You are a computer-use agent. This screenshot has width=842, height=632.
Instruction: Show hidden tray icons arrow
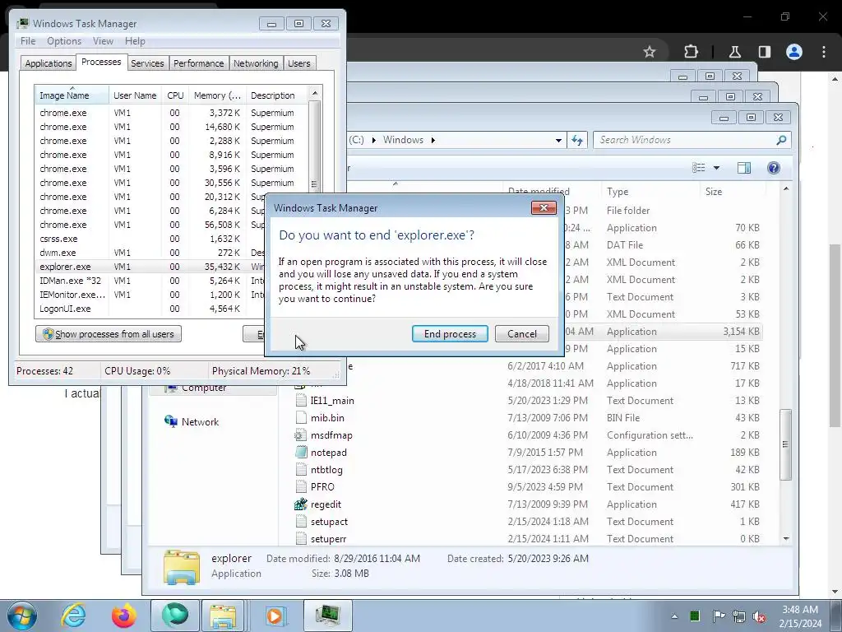[x=674, y=616]
